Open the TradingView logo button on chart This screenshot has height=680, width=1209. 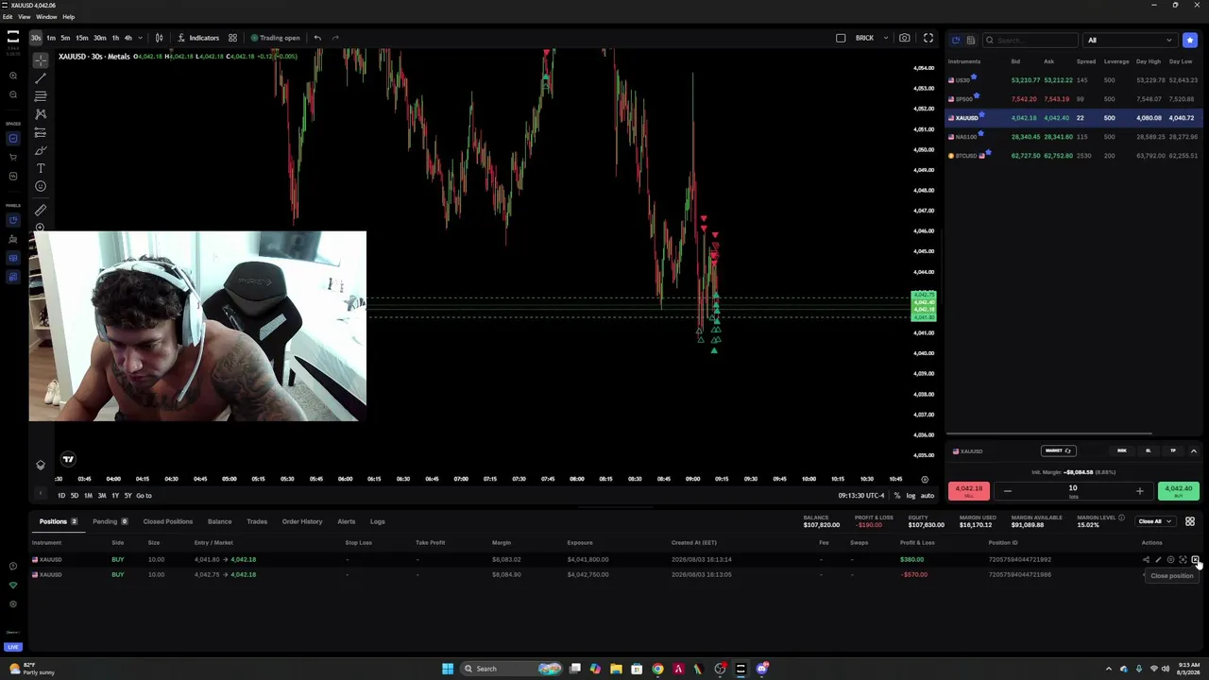click(x=68, y=459)
